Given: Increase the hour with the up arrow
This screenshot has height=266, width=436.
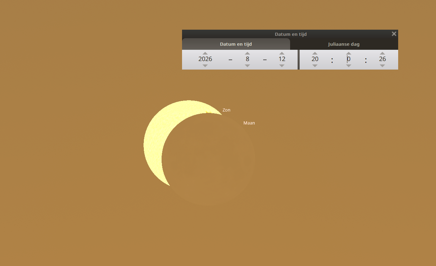Looking at the screenshot, I should (315, 53).
